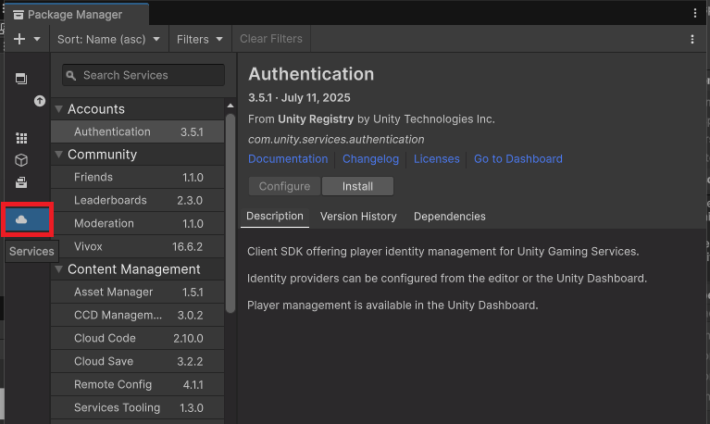Open the add package plus menu

tap(27, 39)
